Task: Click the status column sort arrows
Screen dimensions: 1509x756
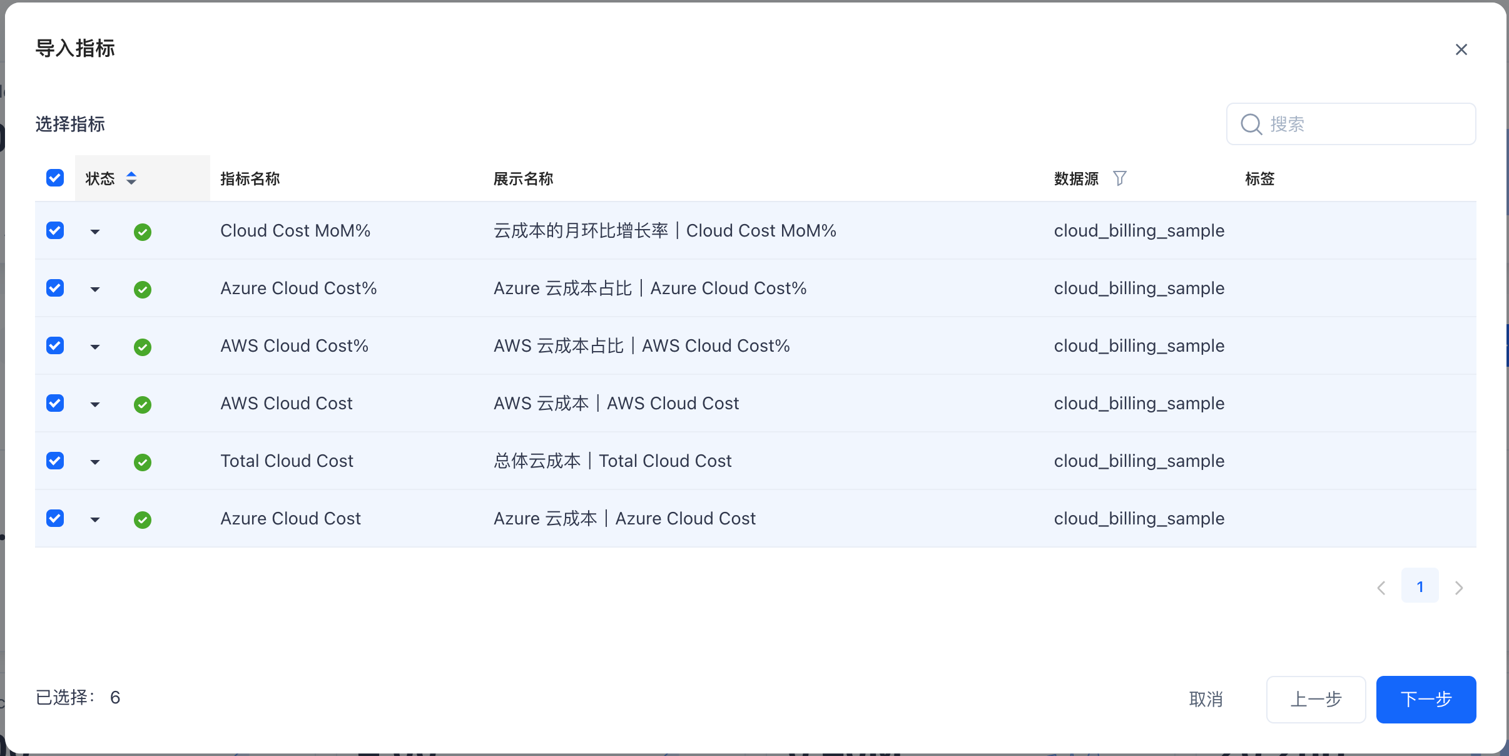Action: point(131,178)
